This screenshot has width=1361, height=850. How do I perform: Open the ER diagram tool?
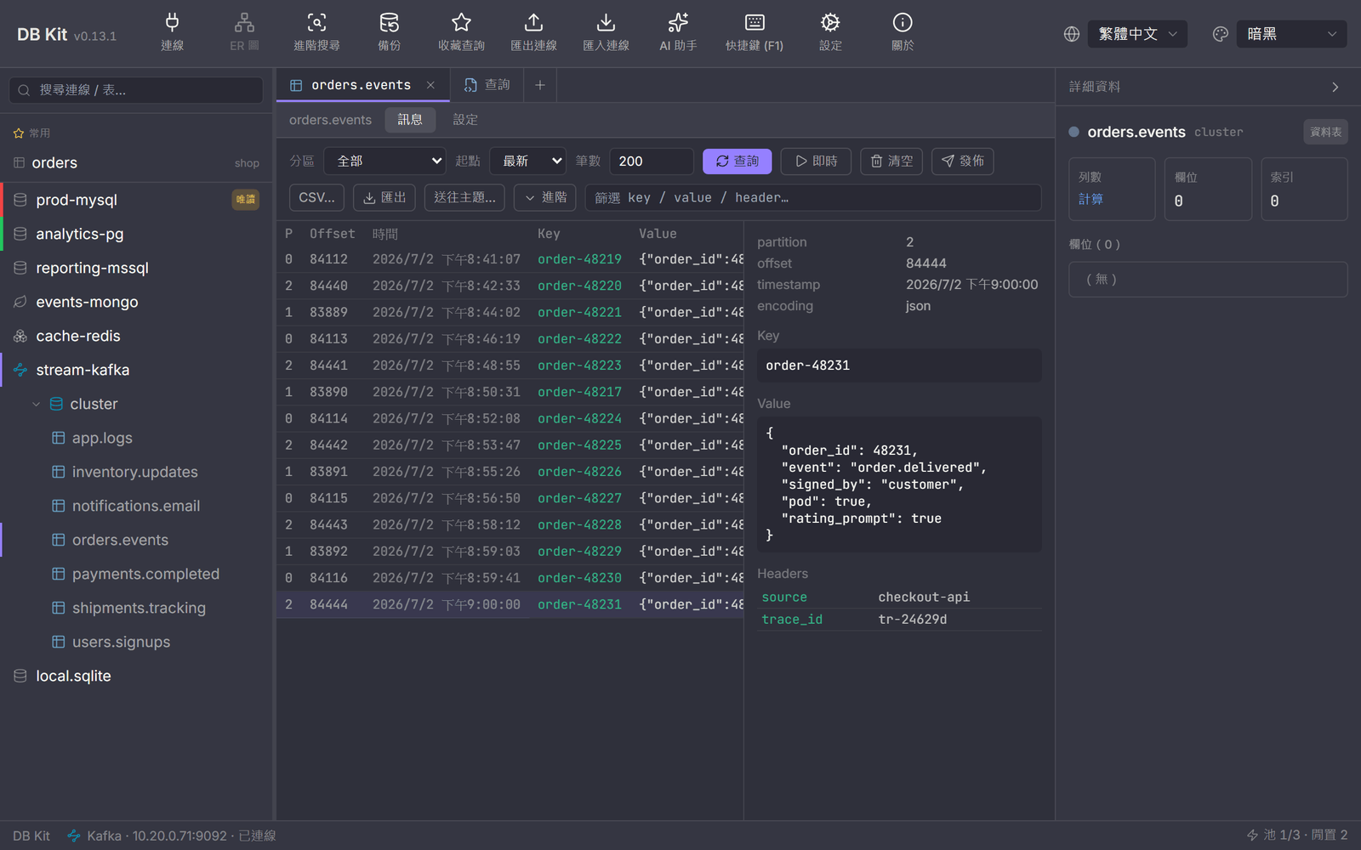(x=244, y=33)
